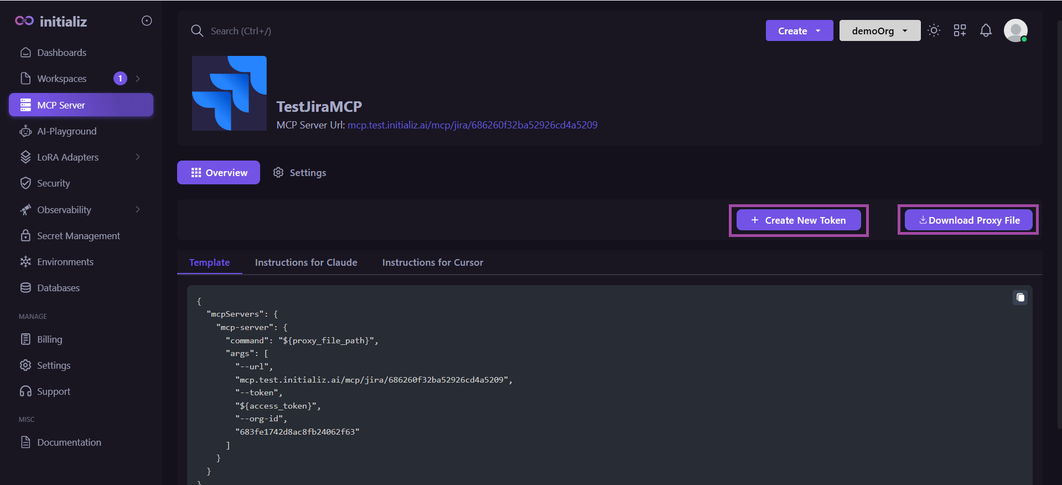Select Instructions for Claude tab

click(x=306, y=262)
